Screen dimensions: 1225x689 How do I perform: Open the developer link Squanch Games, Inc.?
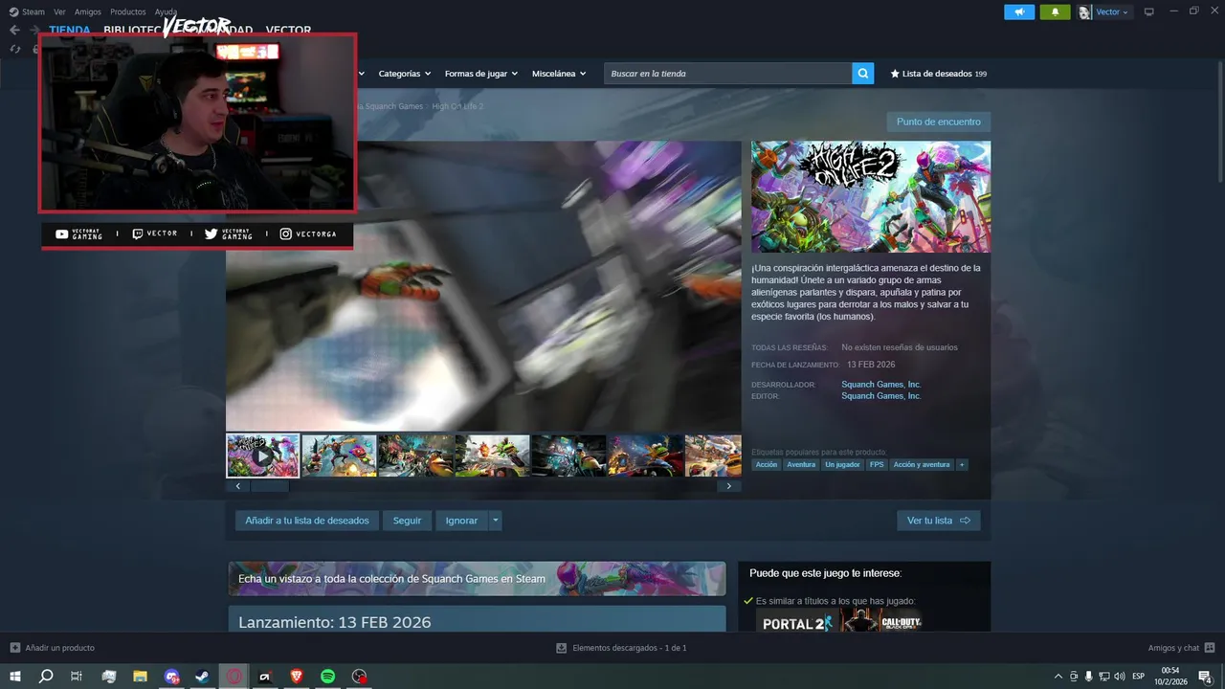(881, 385)
